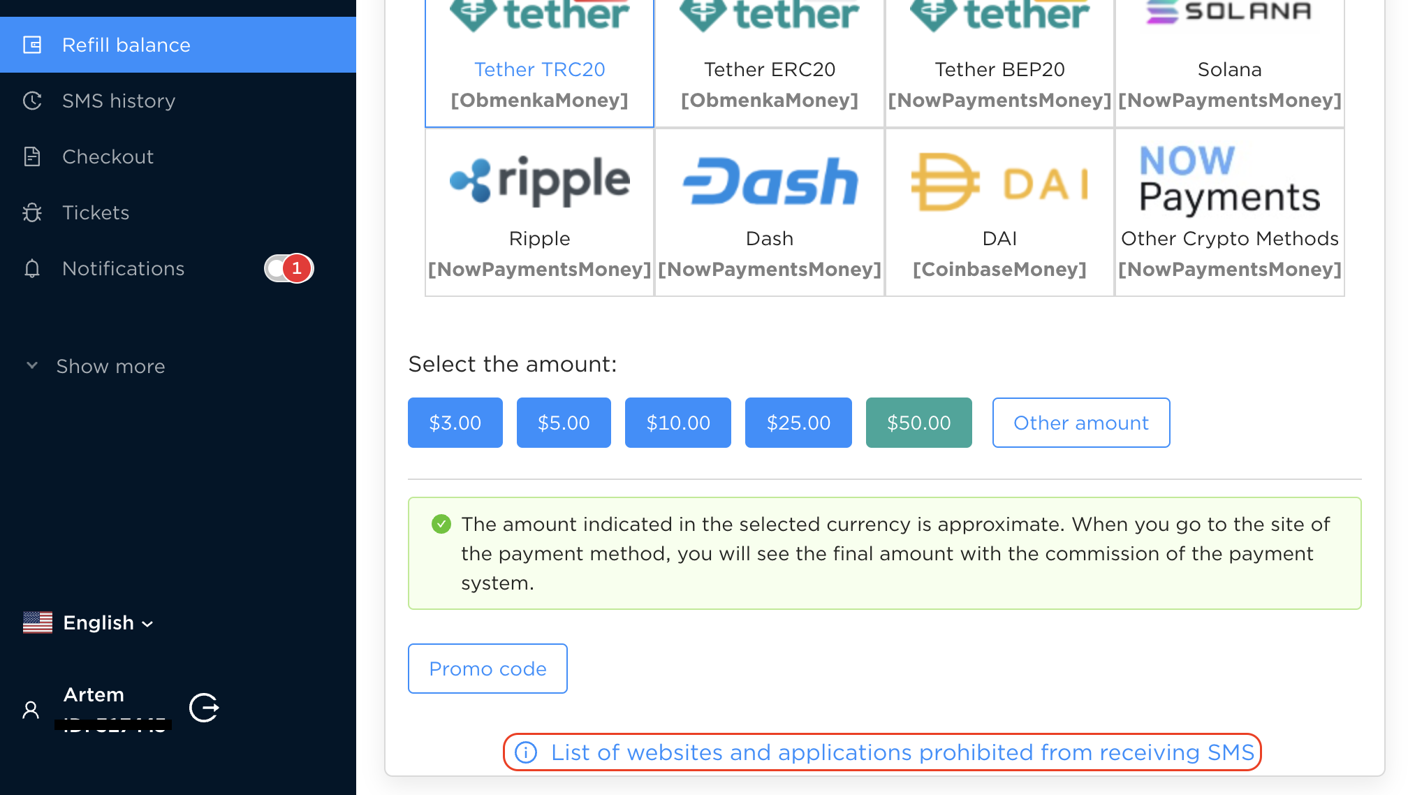Viewport: 1408px width, 795px height.
Task: Select the Dash logo payment method
Action: 770,181
